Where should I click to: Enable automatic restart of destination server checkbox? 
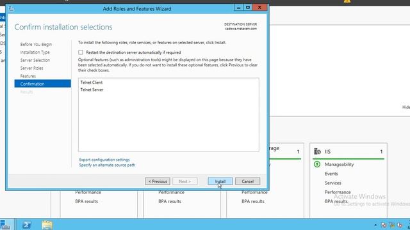(81, 52)
